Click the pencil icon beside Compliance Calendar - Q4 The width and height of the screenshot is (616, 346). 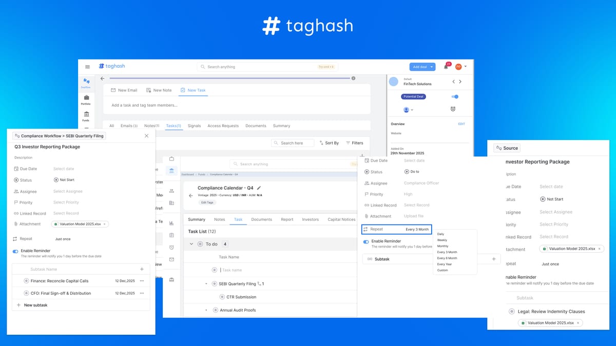(x=260, y=188)
